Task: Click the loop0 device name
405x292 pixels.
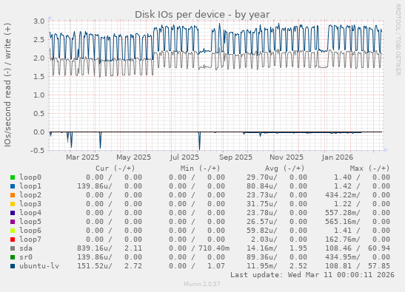Action: (x=30, y=177)
